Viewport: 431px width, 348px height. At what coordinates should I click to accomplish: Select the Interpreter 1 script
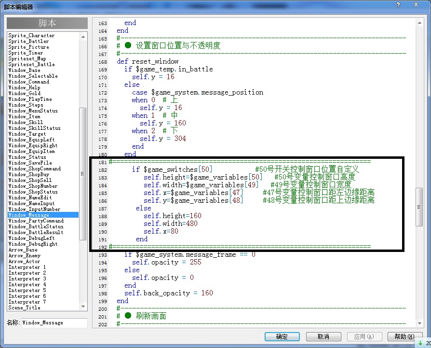[x=27, y=267]
